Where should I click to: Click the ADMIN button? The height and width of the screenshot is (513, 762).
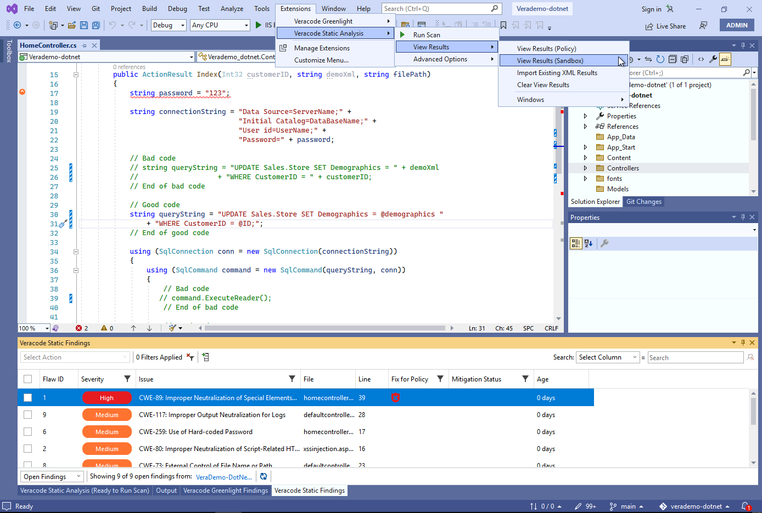click(737, 25)
